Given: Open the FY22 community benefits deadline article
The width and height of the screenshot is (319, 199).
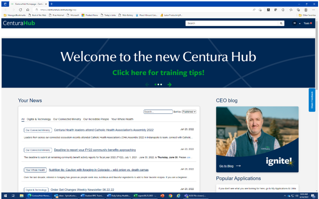Looking at the screenshot, I should (x=95, y=150).
